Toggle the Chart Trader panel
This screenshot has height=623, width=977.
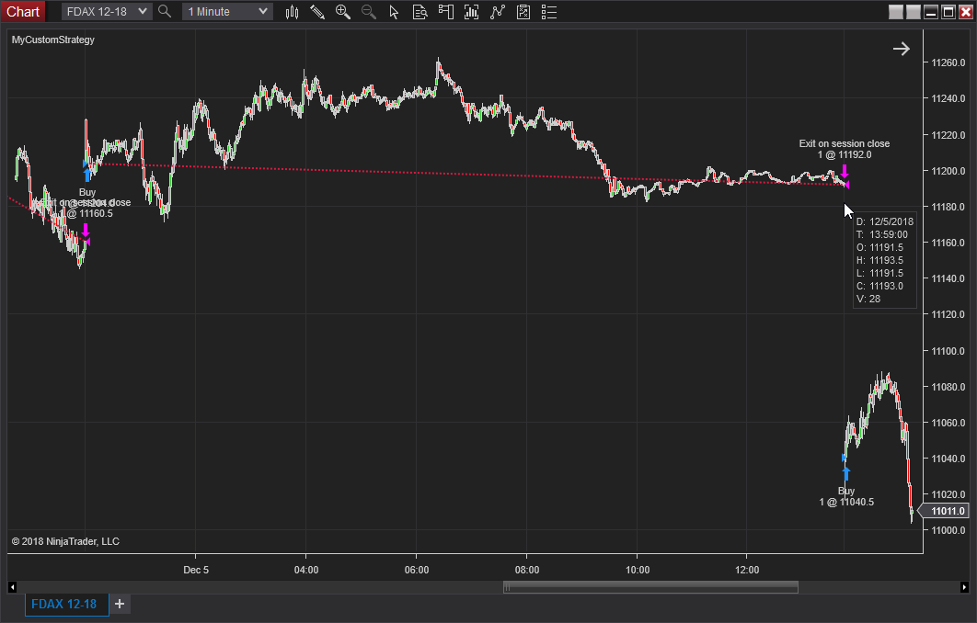pyautogui.click(x=445, y=12)
